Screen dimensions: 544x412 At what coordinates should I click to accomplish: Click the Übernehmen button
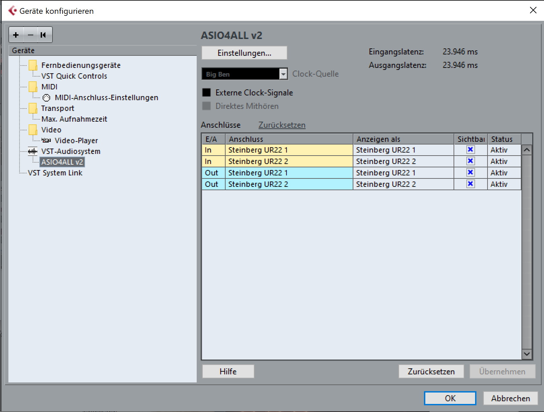coord(502,372)
